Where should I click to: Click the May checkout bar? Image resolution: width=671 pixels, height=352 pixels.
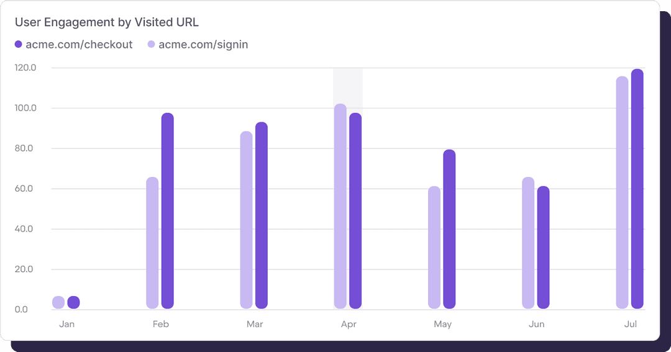coord(449,229)
